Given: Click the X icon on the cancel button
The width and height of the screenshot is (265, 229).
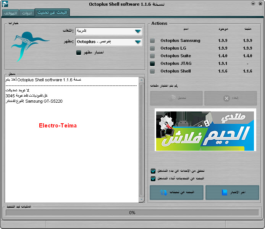Looking at the screenshot, I should 226,98.
